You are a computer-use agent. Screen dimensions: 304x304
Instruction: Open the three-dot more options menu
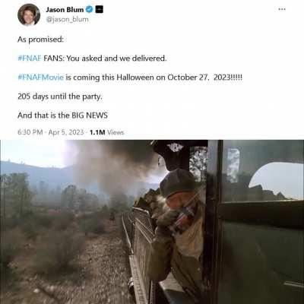(x=282, y=9)
